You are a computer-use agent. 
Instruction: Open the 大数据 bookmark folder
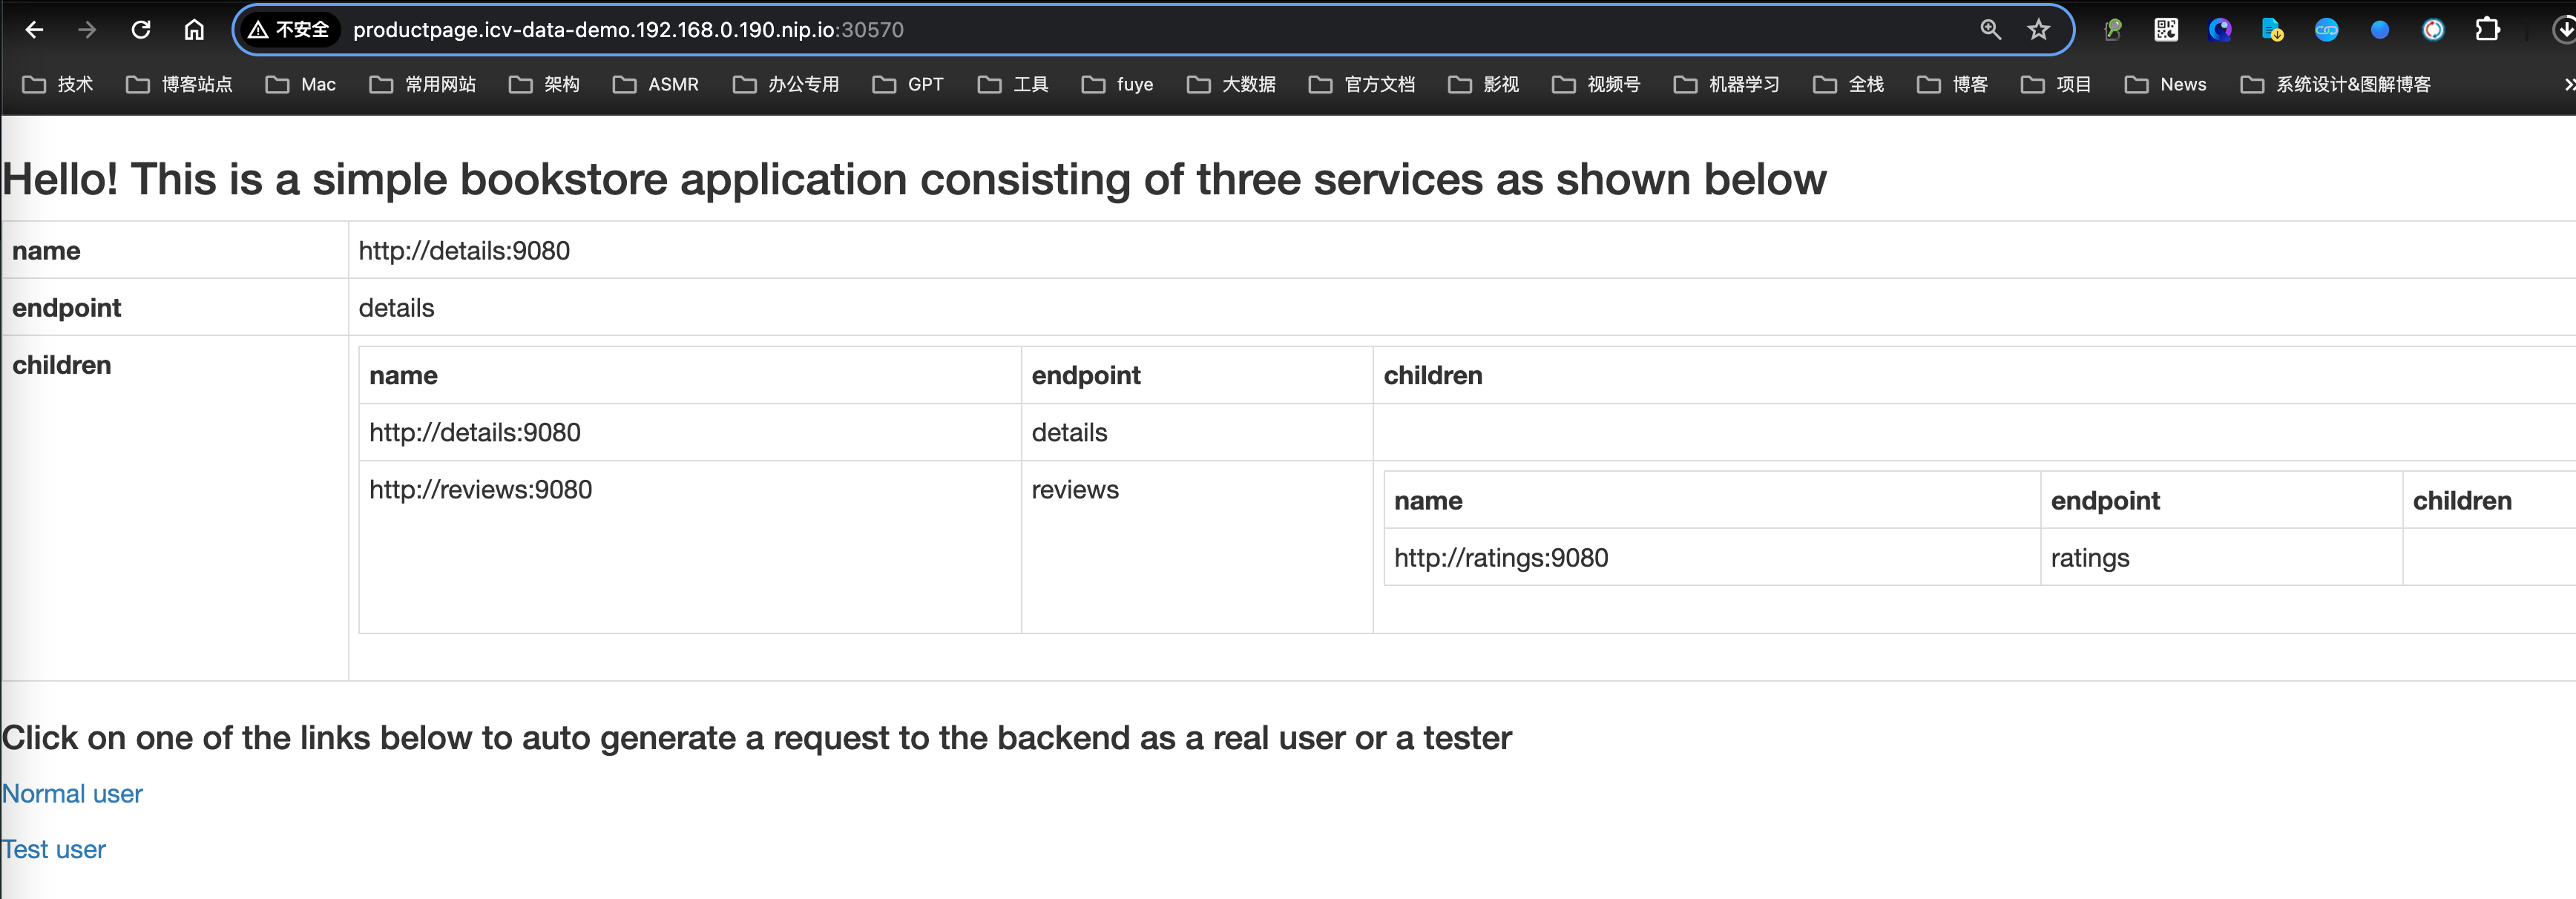[1232, 85]
